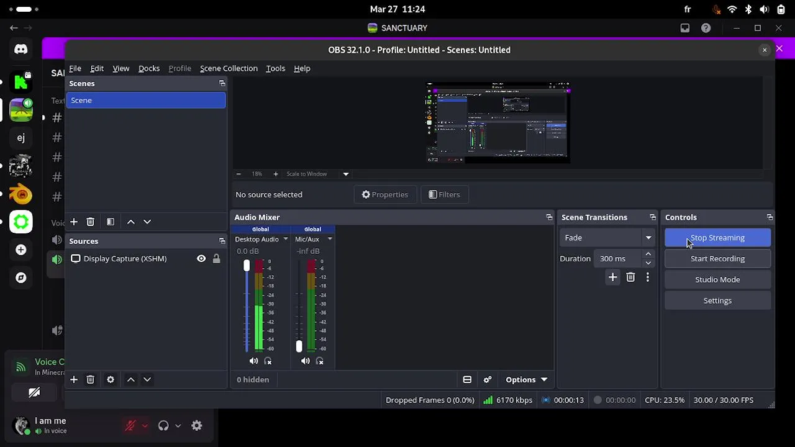
Task: Expand Audio Mixer Options dropdown
Action: [526, 380]
